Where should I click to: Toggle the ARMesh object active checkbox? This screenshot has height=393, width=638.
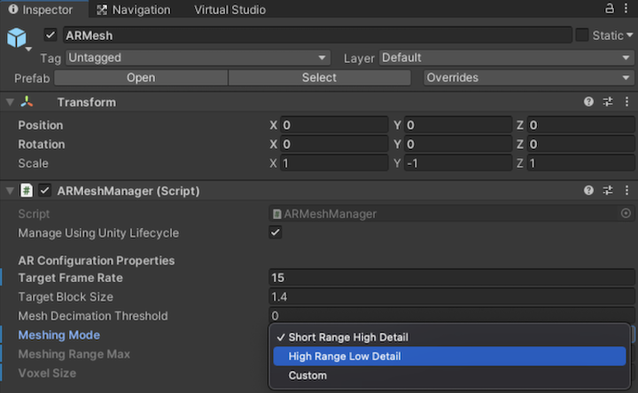point(50,35)
